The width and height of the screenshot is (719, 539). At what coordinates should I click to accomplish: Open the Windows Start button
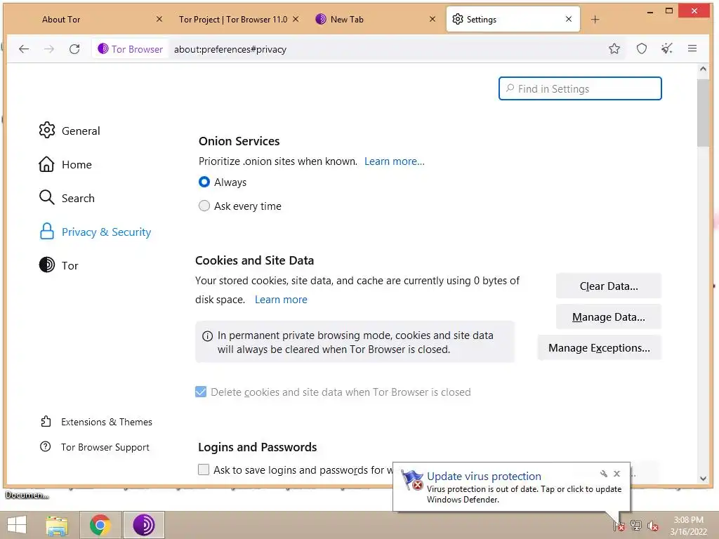click(17, 525)
